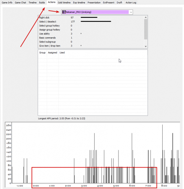The image size is (184, 189).
Task: Select the Assign group hotkey row
Action: point(91,30)
